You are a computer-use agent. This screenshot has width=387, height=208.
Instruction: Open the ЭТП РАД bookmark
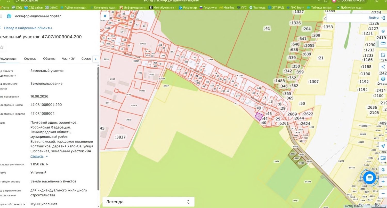tap(276, 8)
